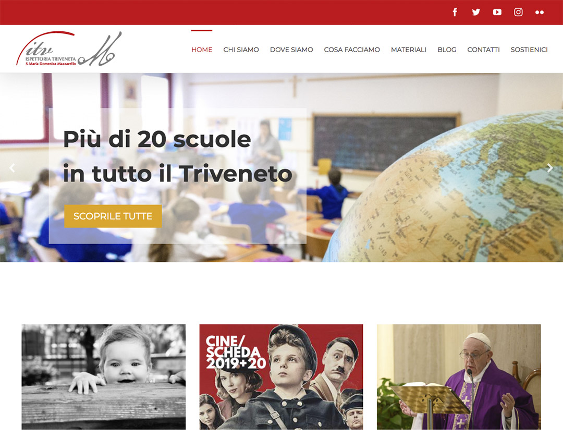563x437 pixels.
Task: Open the Instagram social icon
Action: [519, 12]
